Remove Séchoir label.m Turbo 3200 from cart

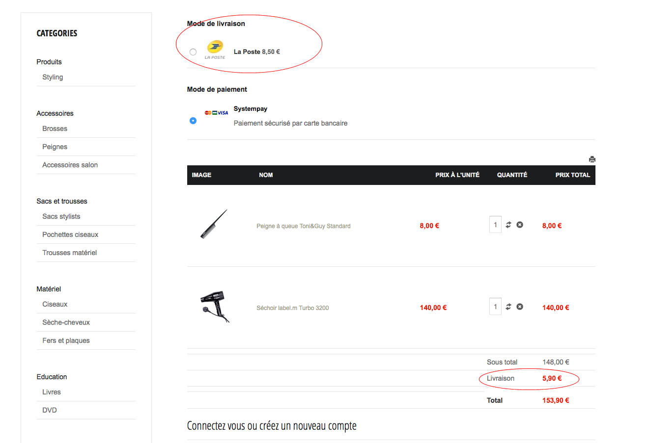coord(520,307)
